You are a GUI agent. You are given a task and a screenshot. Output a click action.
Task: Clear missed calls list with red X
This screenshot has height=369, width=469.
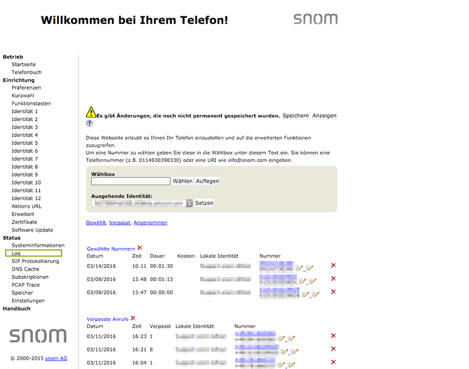(133, 319)
